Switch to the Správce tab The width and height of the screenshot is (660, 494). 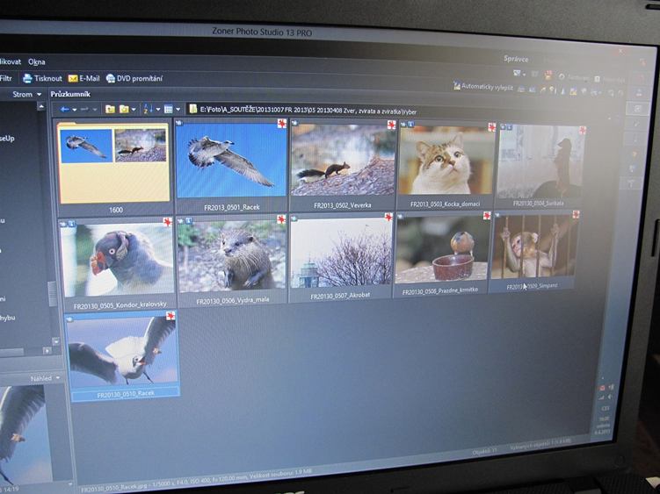[516, 59]
